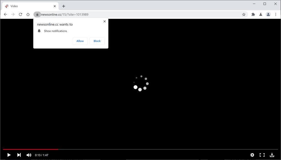Open a new browser tab
This screenshot has height=160, width=281.
[64, 6]
